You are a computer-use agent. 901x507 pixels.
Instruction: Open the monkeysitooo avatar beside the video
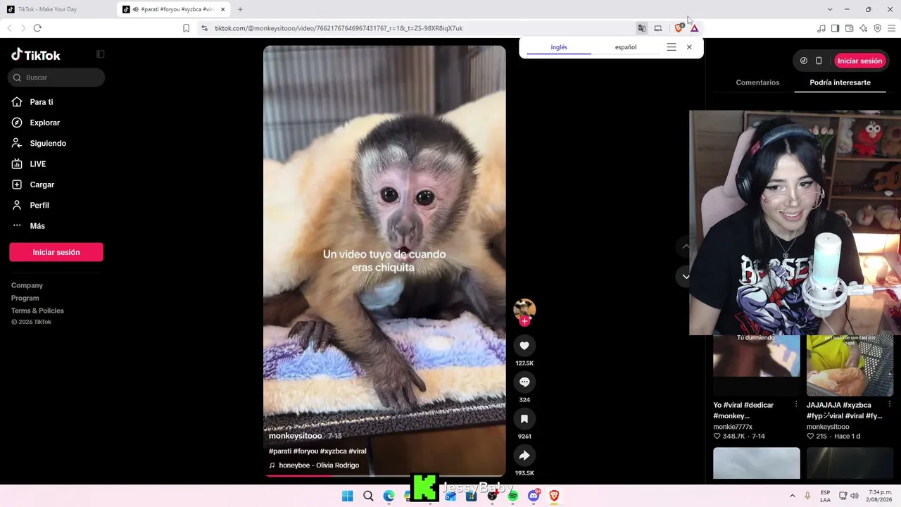pyautogui.click(x=524, y=308)
